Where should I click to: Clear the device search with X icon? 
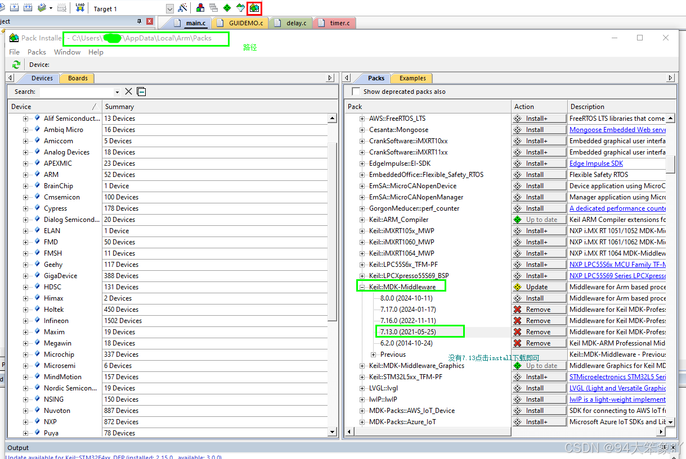tap(128, 92)
